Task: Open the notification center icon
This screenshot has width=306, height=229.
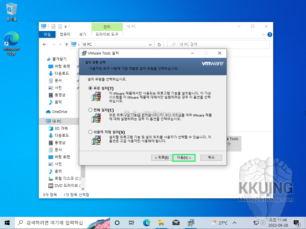Action: tap(296, 223)
